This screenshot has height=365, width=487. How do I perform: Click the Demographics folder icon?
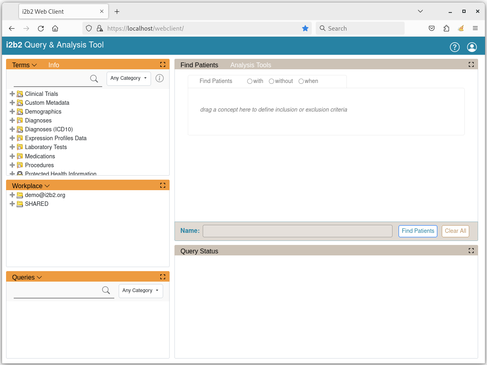point(20,112)
